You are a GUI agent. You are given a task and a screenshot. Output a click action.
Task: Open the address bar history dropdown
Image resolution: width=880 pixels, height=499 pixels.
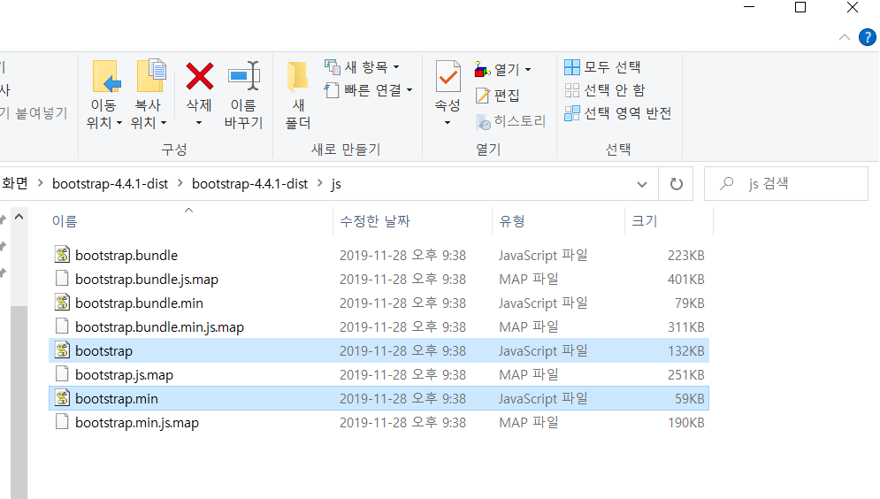point(642,184)
